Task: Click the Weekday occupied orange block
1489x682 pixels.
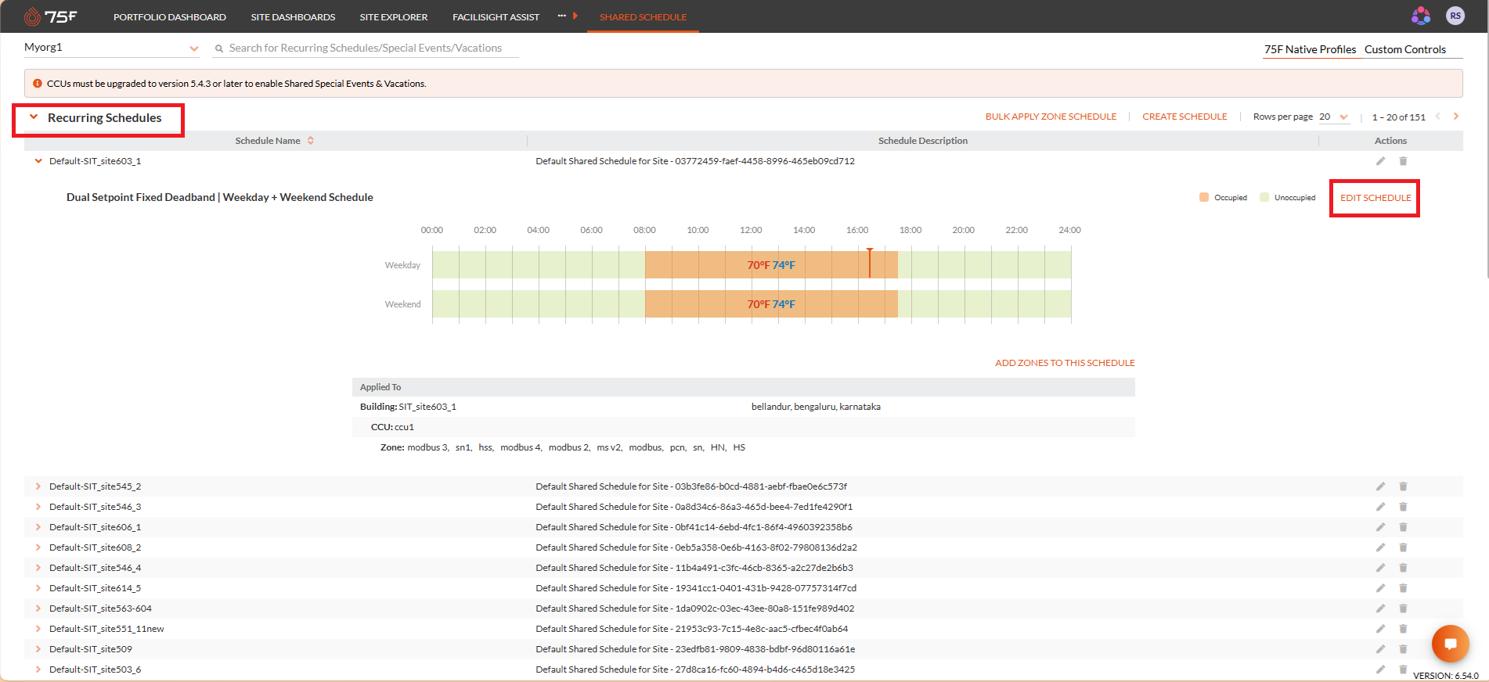Action: 771,265
